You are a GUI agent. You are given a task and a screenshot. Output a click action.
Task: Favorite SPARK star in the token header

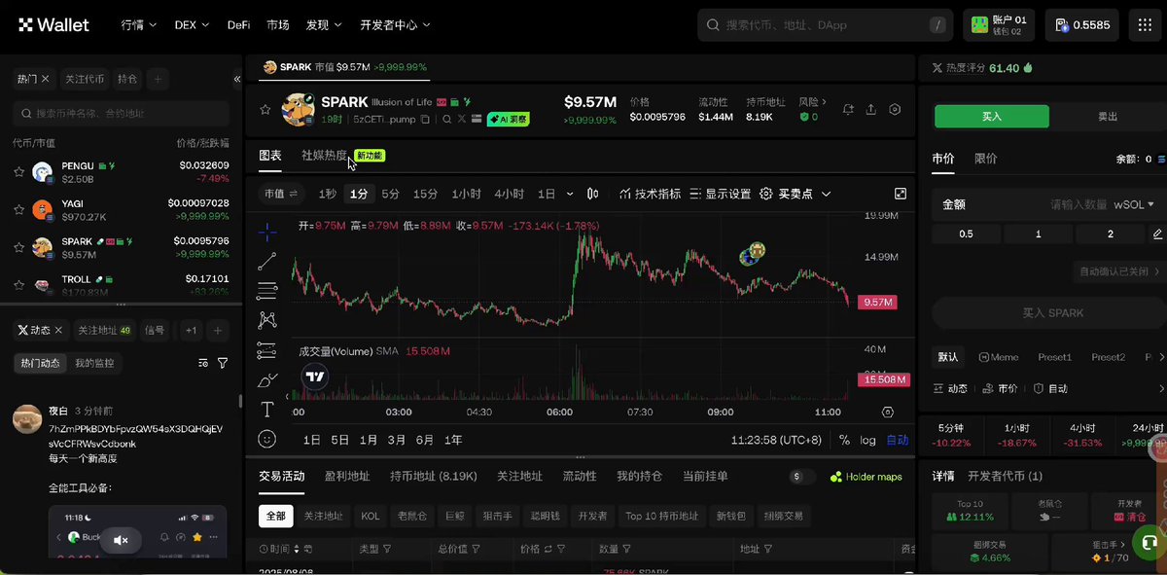click(265, 110)
